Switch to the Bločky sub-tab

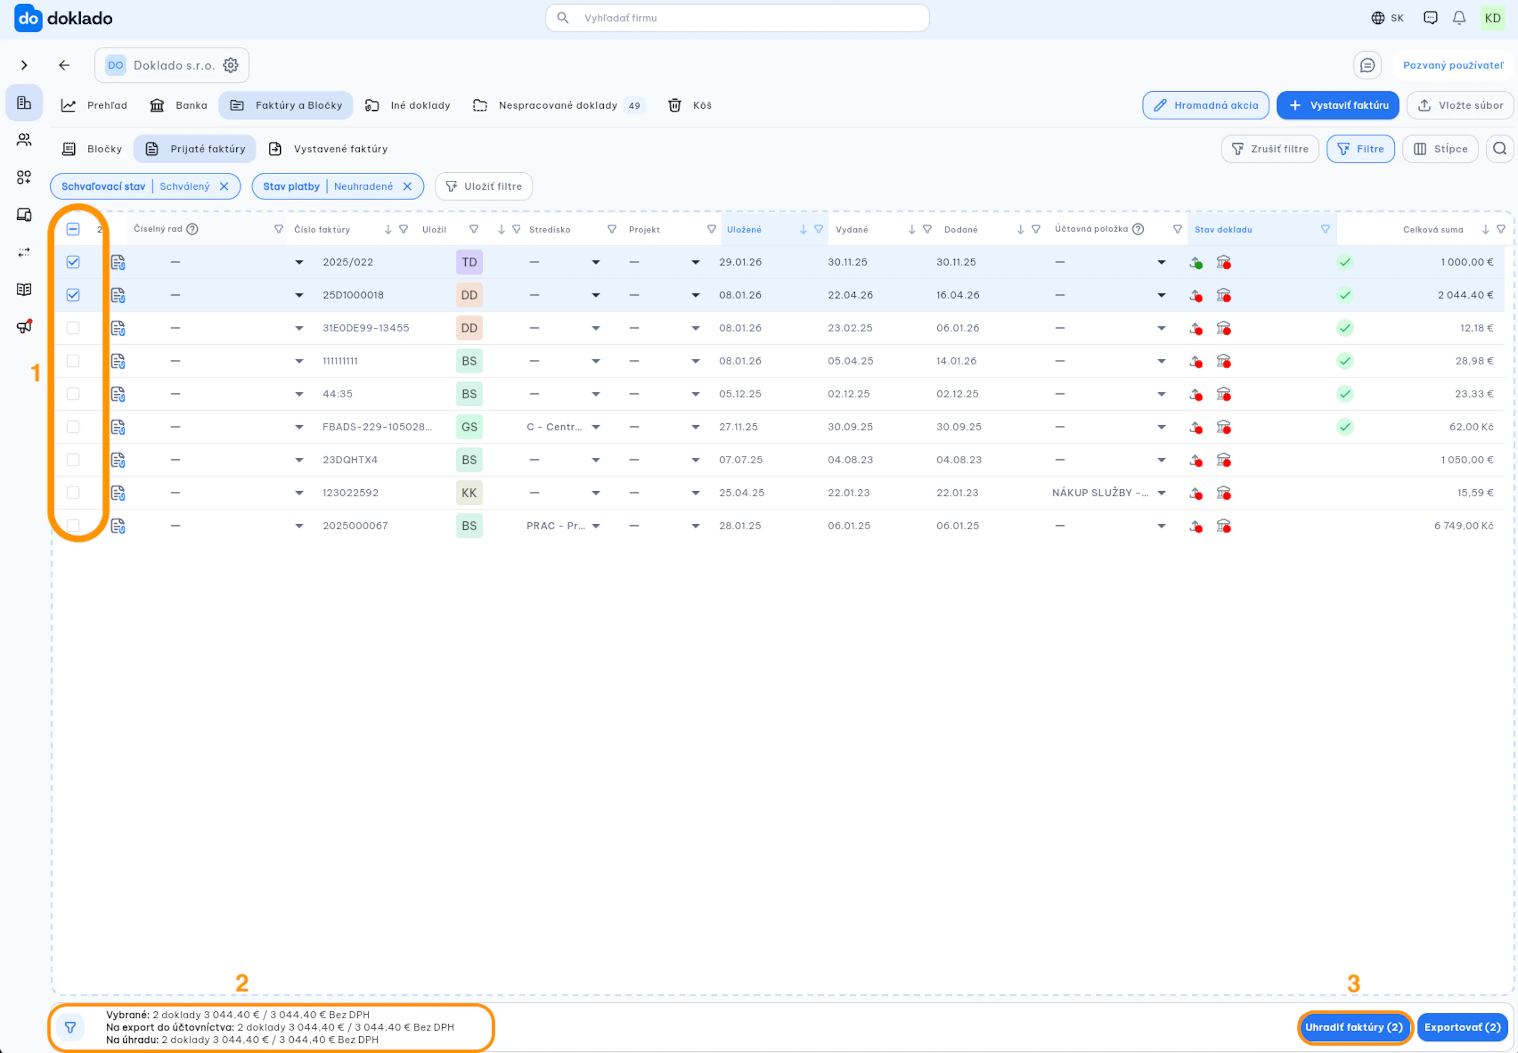point(92,149)
